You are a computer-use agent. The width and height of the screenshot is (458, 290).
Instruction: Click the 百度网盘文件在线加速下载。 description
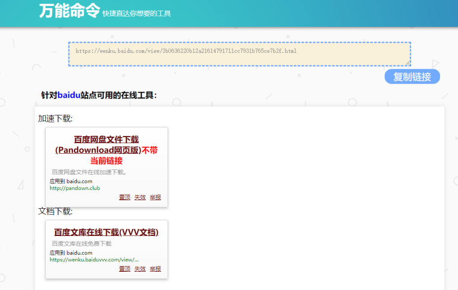point(89,172)
